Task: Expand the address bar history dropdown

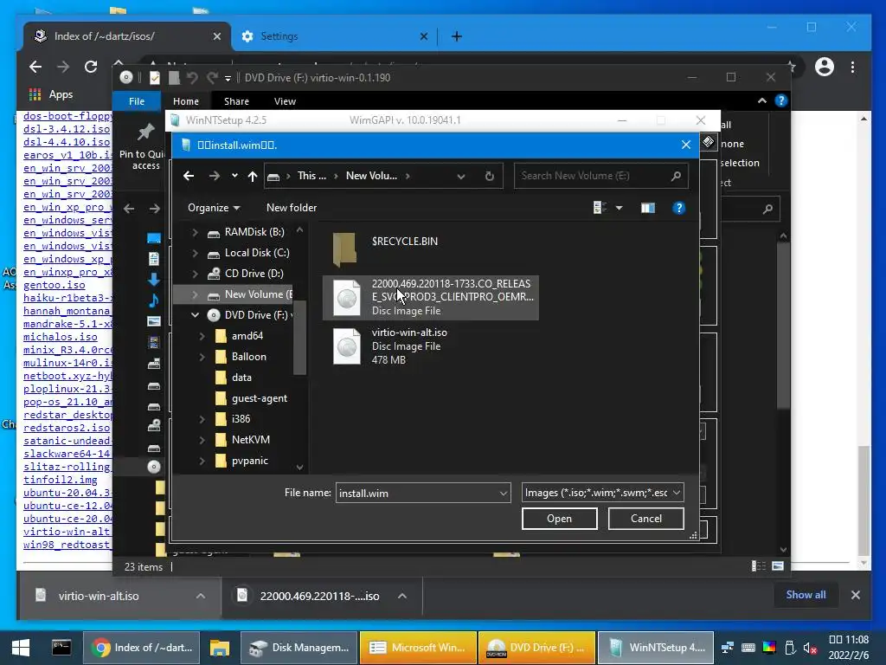Action: (x=461, y=176)
